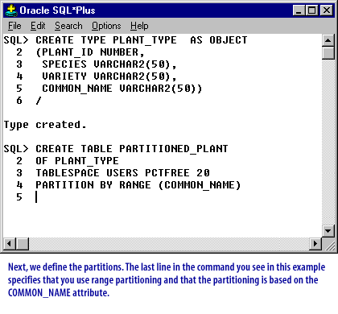Click the horizontal scrollbar thumb
Image resolution: width=338 pixels, height=314 pixels.
tap(23, 244)
